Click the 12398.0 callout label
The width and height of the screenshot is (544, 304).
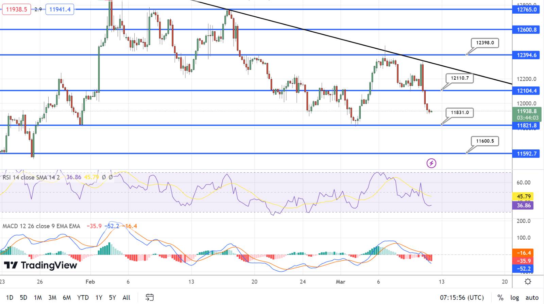(x=485, y=43)
